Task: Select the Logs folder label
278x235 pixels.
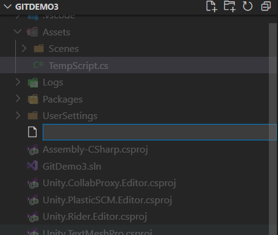Action: coord(53,82)
